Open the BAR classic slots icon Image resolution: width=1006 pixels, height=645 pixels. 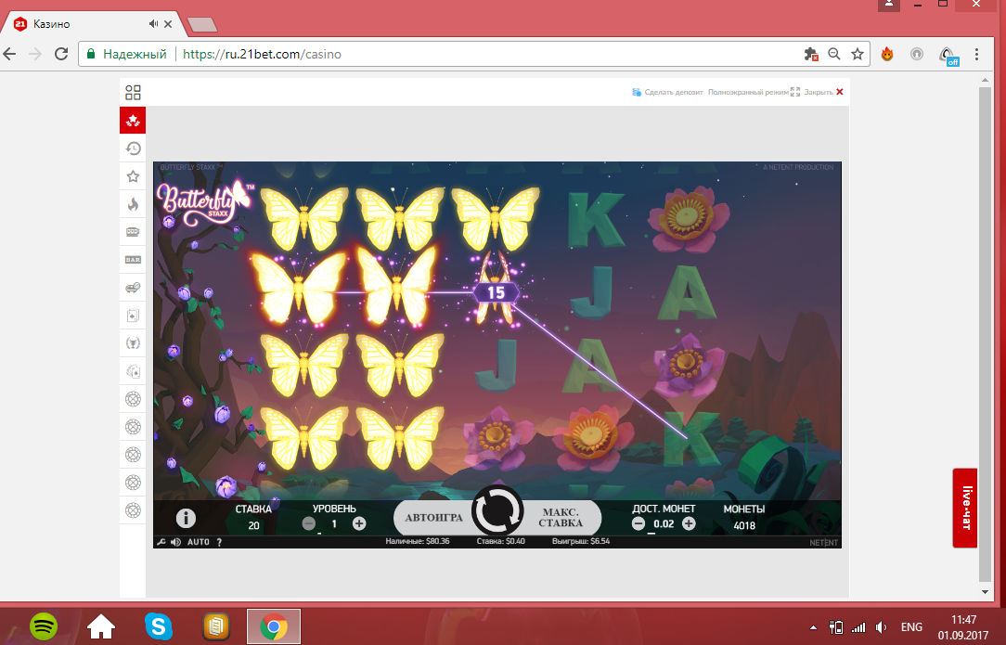click(x=133, y=260)
